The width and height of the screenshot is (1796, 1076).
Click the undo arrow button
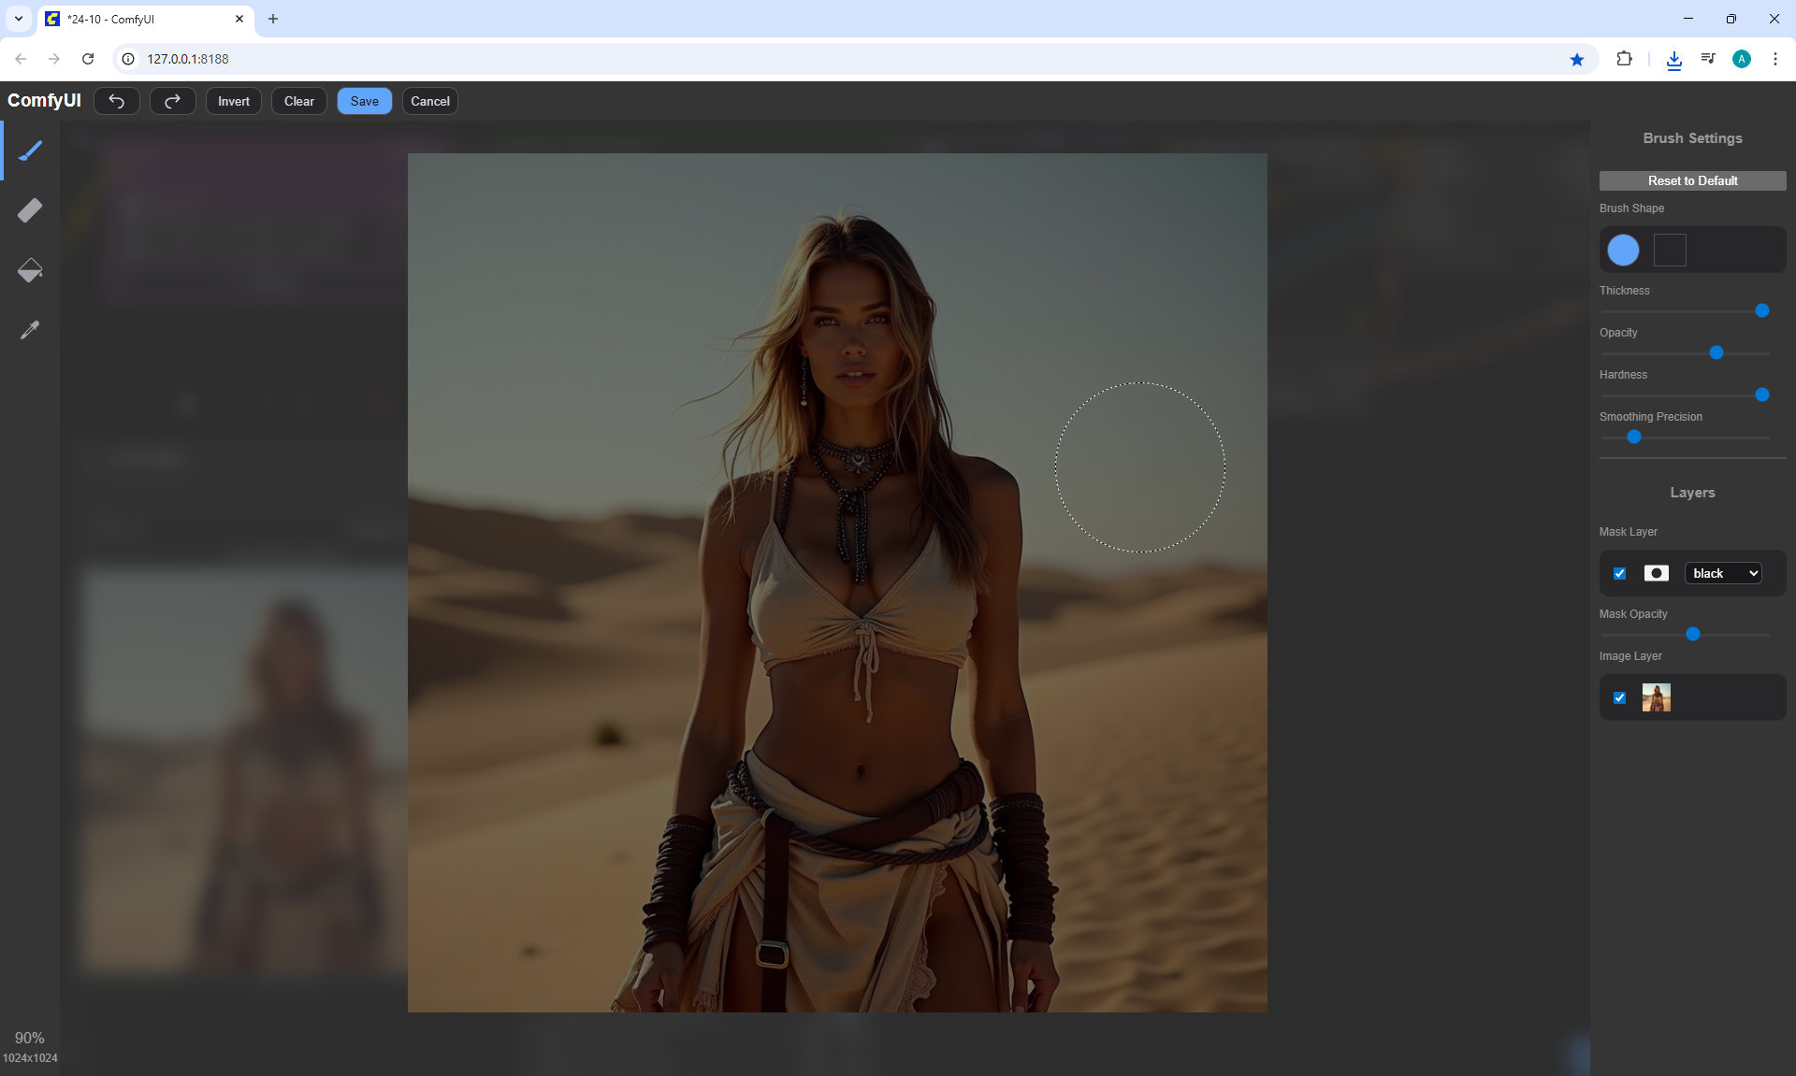117,101
